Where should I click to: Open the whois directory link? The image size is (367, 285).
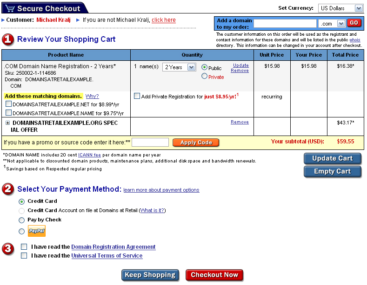(355, 40)
